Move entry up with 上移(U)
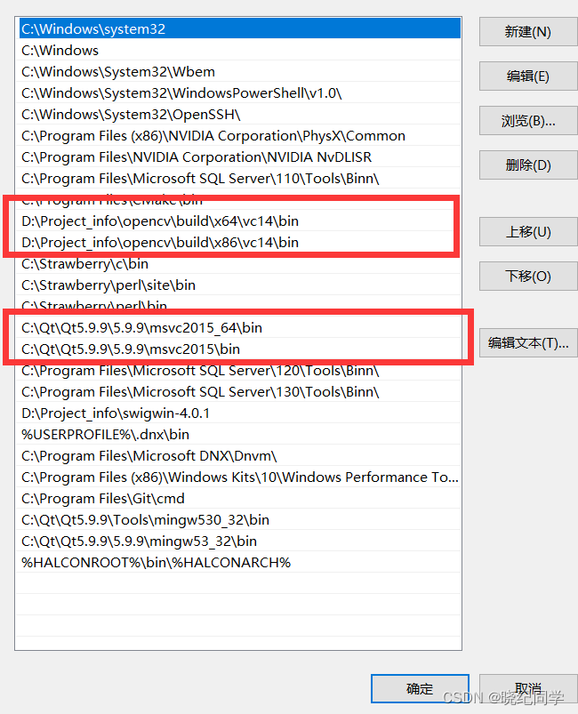 point(528,232)
